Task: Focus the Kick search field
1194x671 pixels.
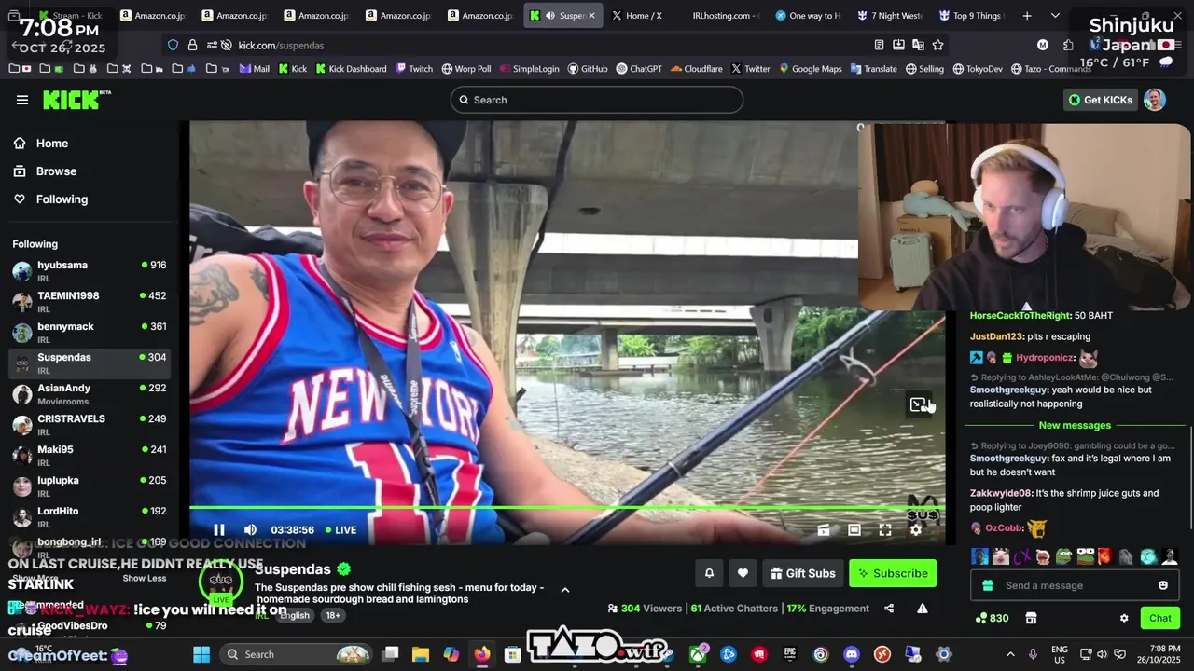Action: coord(597,100)
